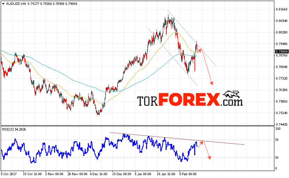Select the 19 Oct 16:00 time label

tap(32, 174)
